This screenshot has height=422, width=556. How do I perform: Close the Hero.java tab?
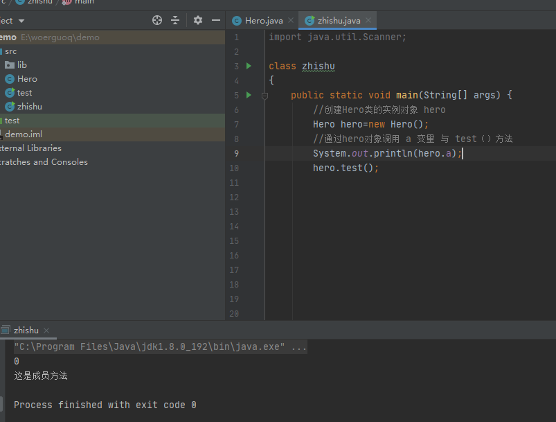click(x=291, y=20)
